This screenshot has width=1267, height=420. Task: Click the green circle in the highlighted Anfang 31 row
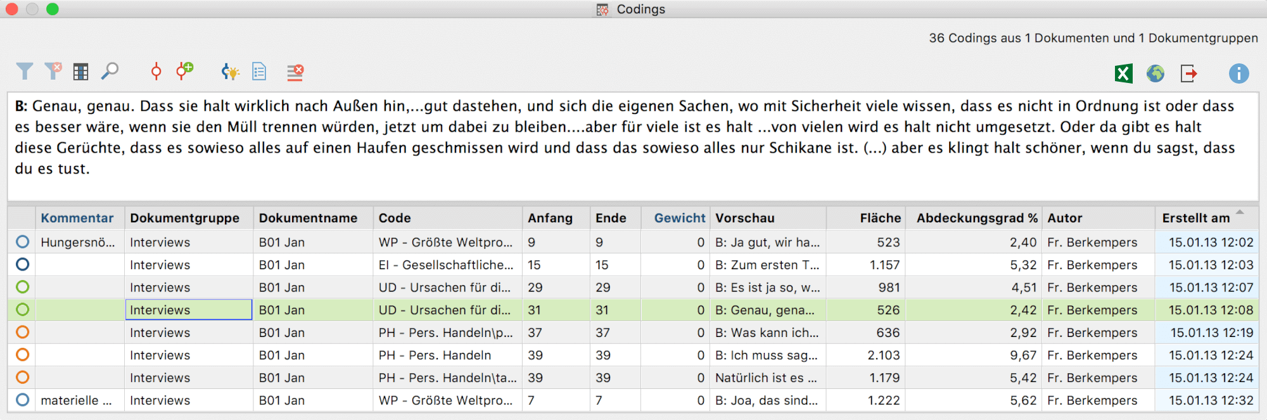(x=23, y=310)
